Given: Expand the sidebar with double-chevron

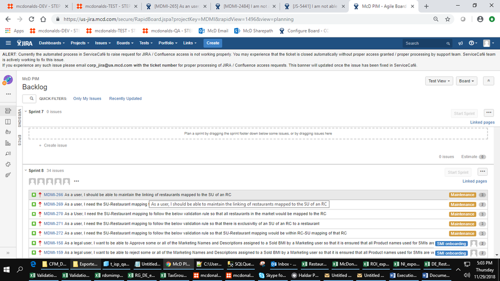Looking at the screenshot, I should click(x=8, y=253).
